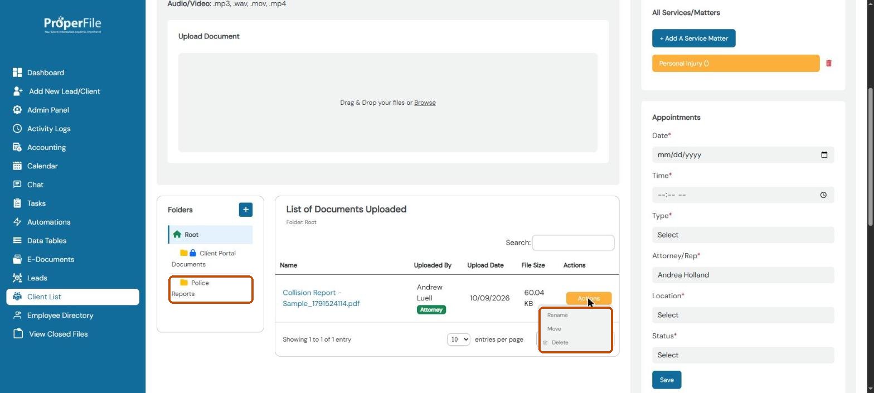Sort by Upload Date column header
This screenshot has width=874, height=393.
485,265
